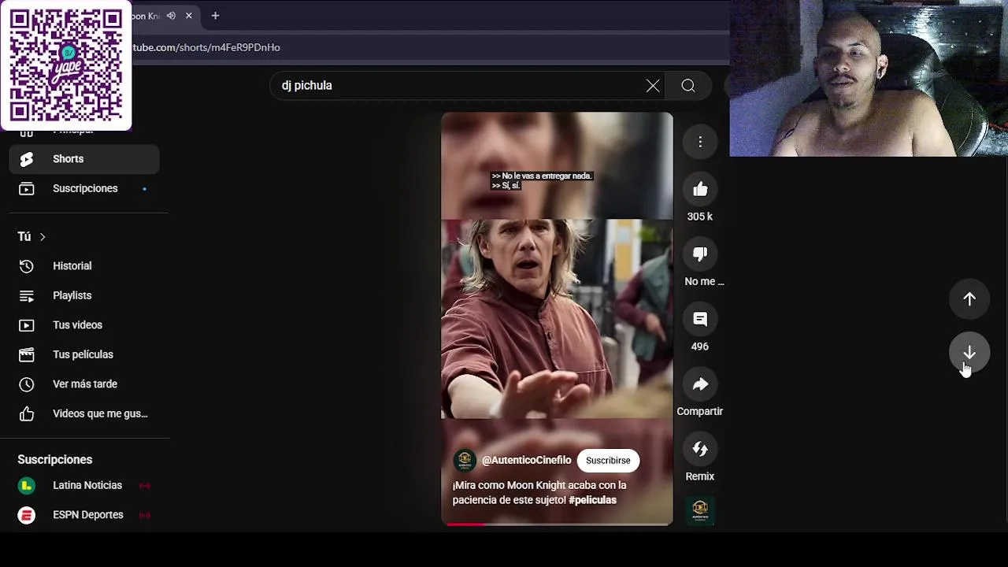
Task: Open Latina Noticias subscription channel
Action: tap(84, 486)
